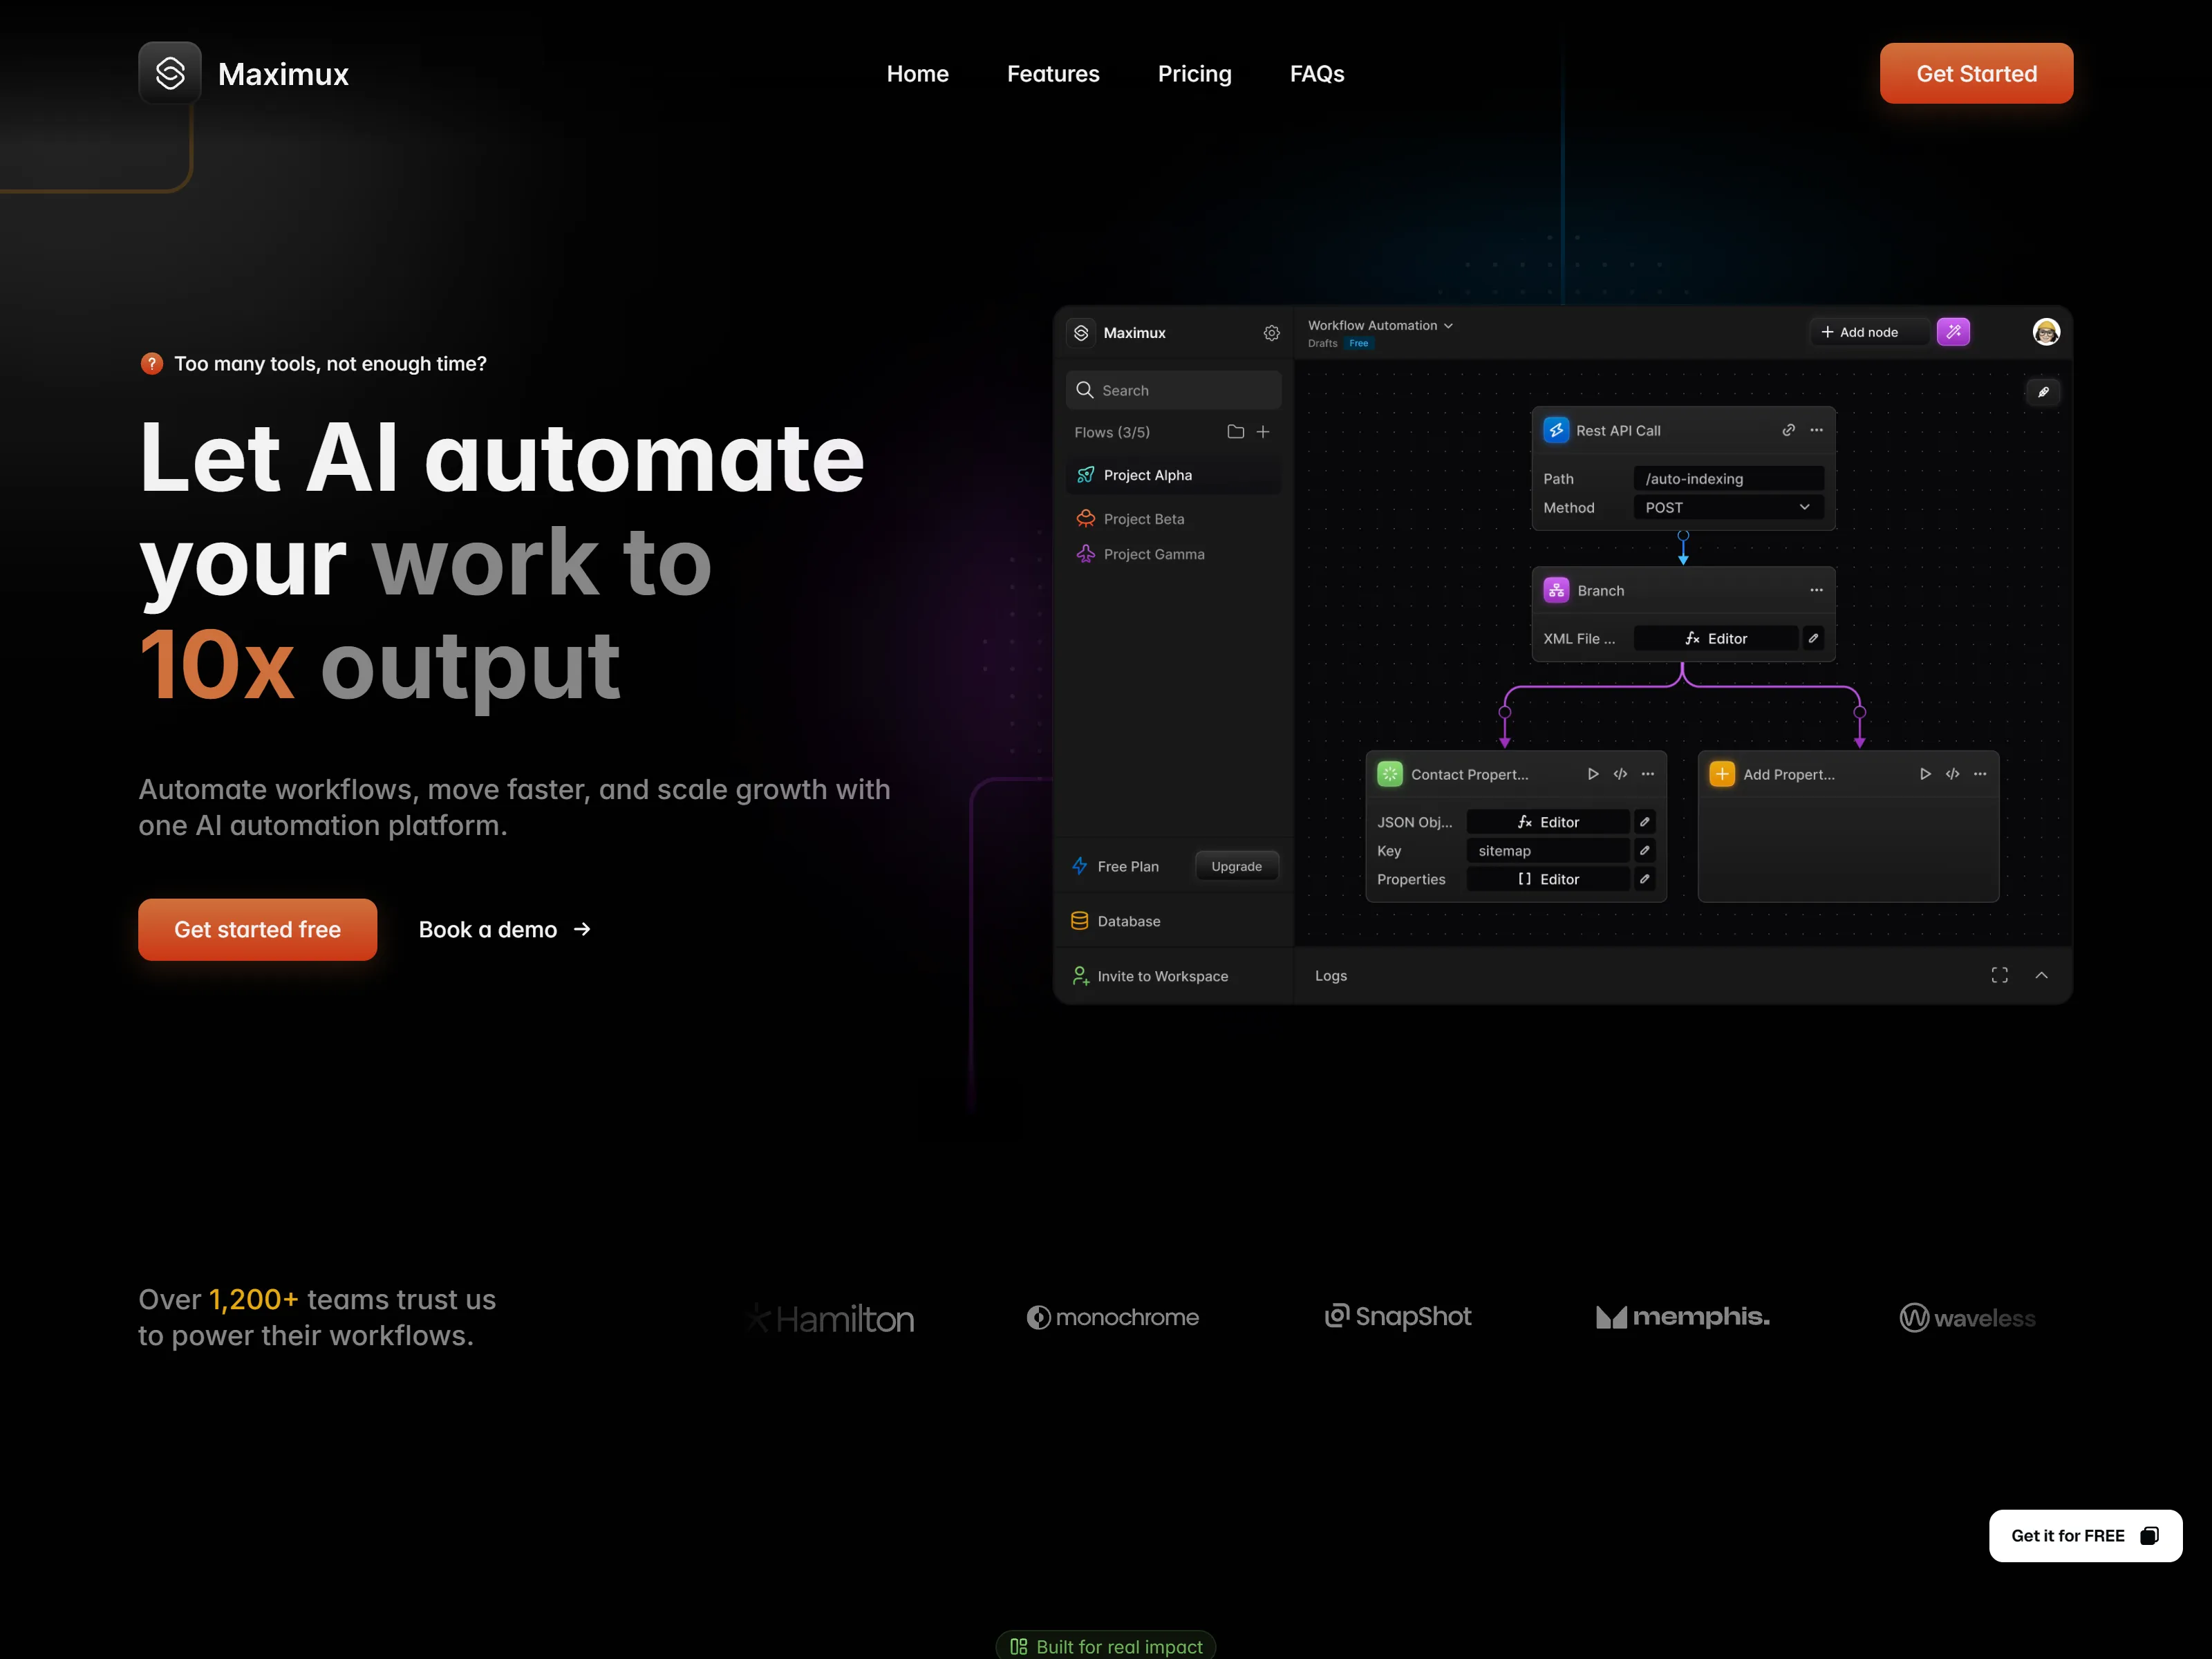Viewport: 2212px width, 1659px height.
Task: Click the new folder icon beside Flows
Action: click(x=1235, y=432)
